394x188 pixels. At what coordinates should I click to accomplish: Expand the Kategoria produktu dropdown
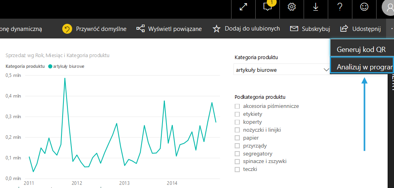pyautogui.click(x=327, y=70)
